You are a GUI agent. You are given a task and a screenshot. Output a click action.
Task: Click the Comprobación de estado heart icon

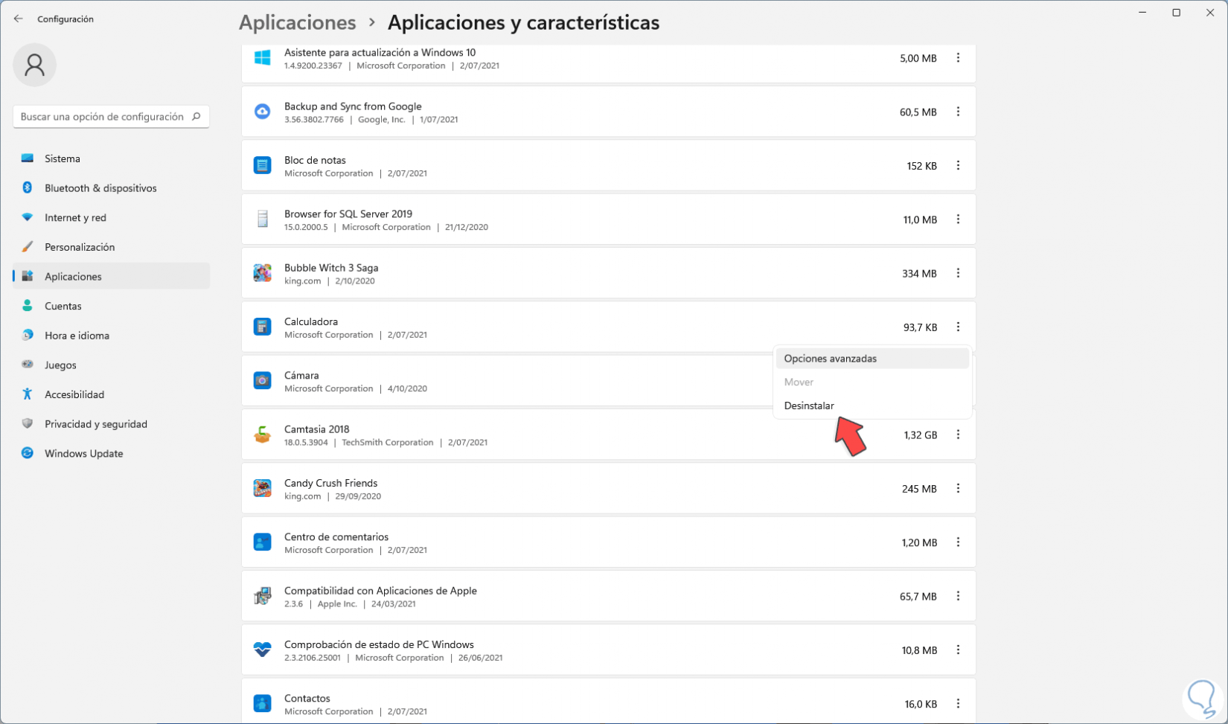pyautogui.click(x=262, y=650)
